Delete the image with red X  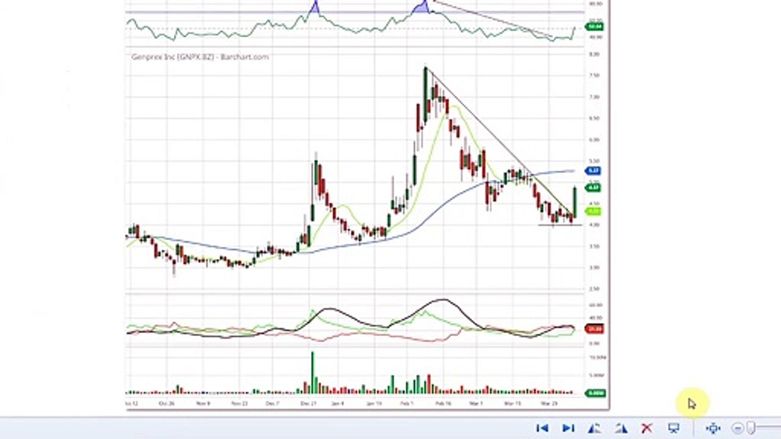click(x=647, y=428)
